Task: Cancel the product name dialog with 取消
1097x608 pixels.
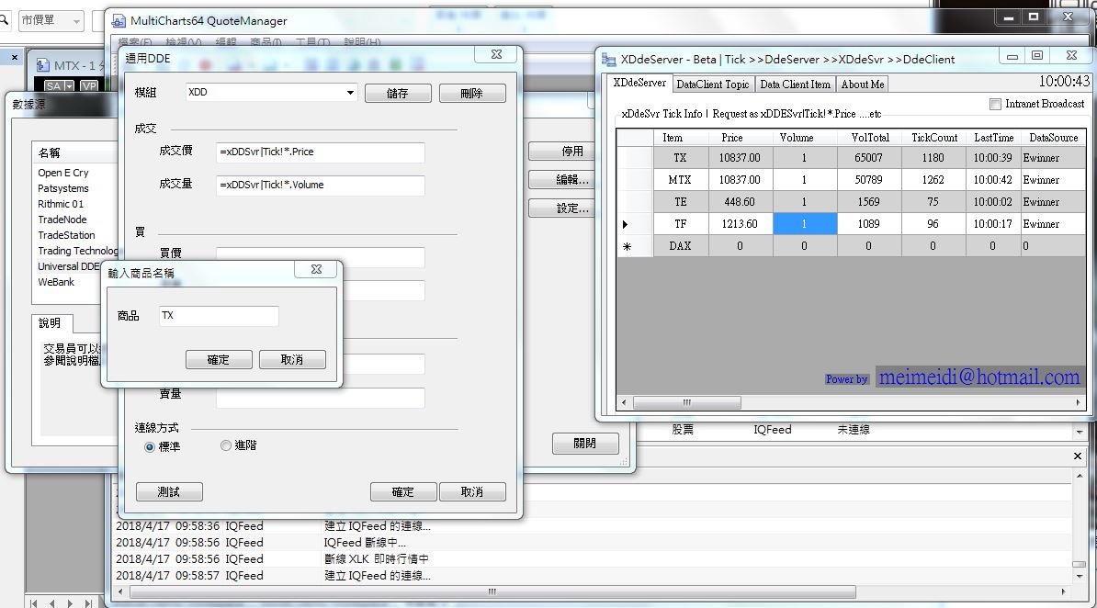Action: 292,360
